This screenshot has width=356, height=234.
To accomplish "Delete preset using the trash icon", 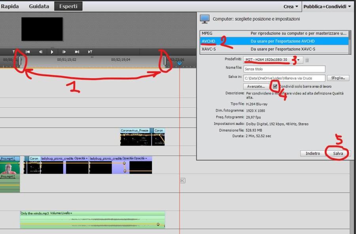I will coord(307,60).
